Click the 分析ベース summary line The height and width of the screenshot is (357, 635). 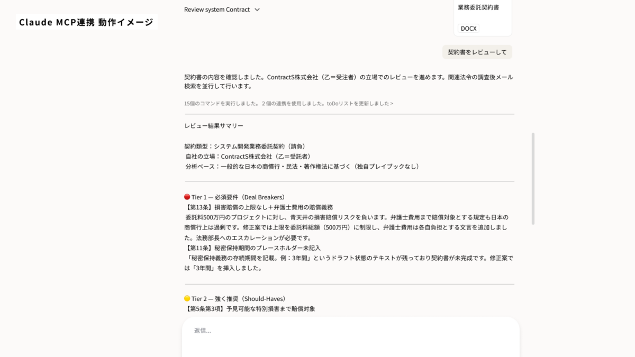[x=302, y=166]
